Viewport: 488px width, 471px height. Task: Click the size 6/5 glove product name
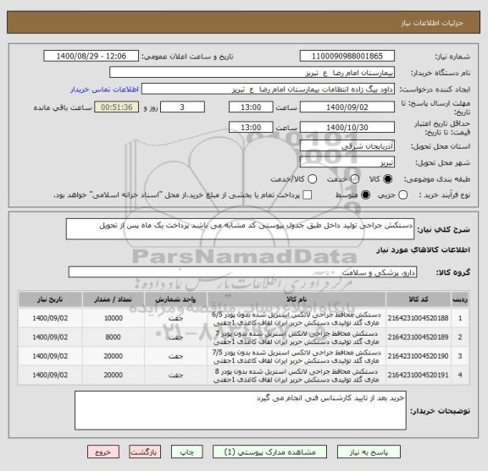point(297,319)
